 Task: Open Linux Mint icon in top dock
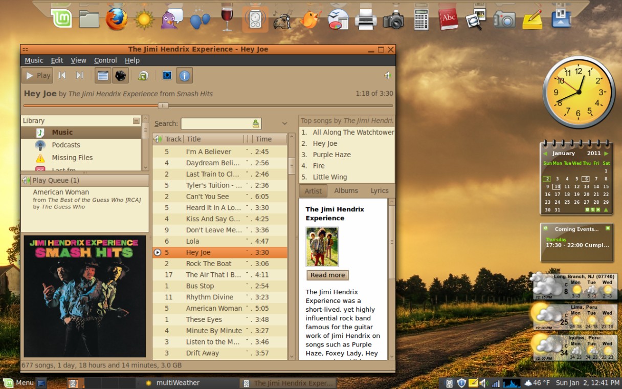tap(61, 19)
